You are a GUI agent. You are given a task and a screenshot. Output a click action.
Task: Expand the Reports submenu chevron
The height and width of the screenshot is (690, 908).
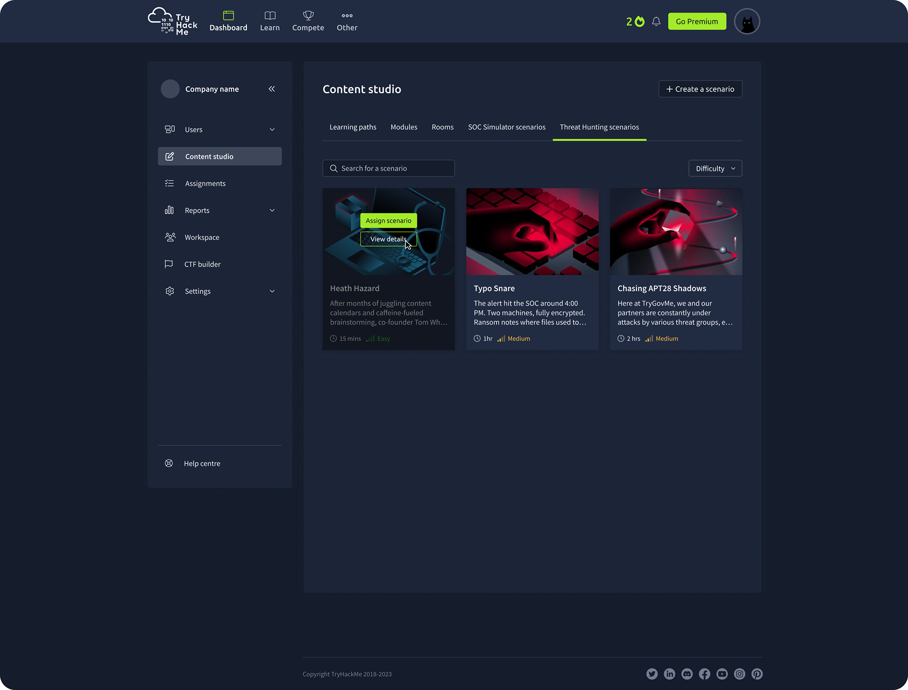coord(272,210)
